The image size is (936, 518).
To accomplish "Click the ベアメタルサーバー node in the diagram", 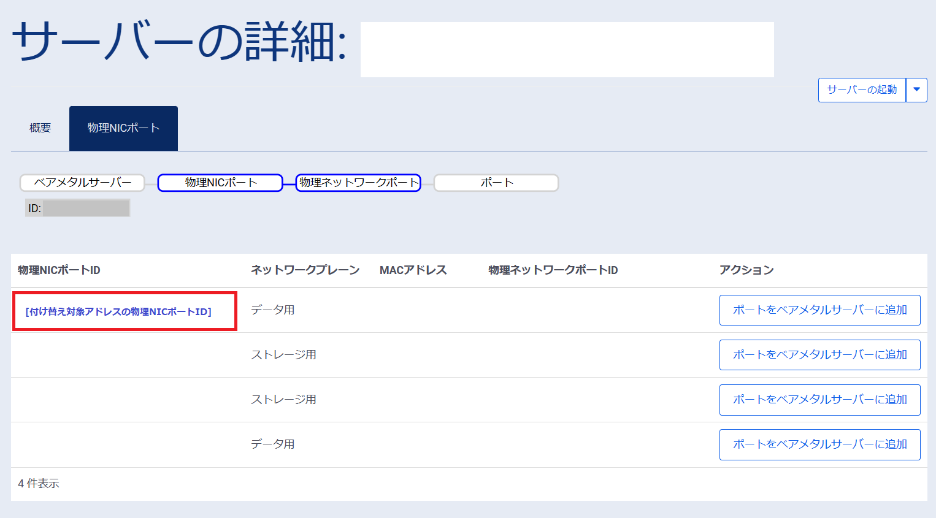I will click(x=82, y=183).
